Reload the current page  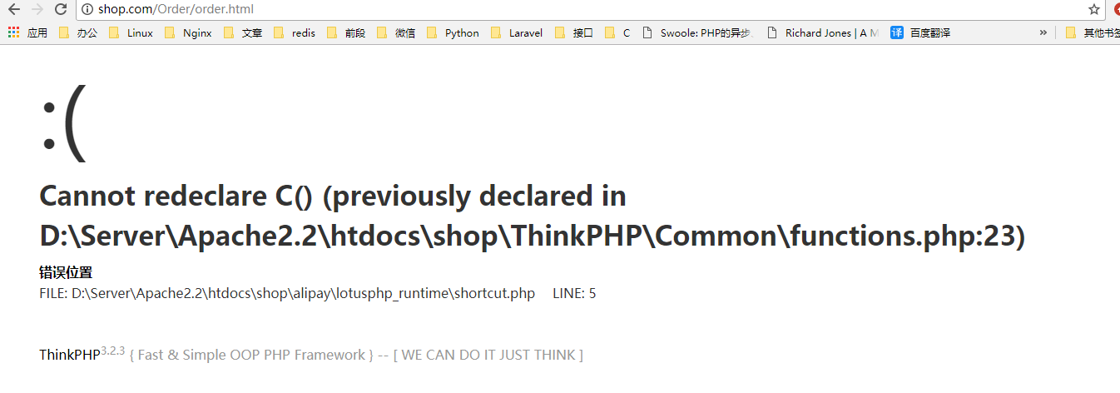61,9
